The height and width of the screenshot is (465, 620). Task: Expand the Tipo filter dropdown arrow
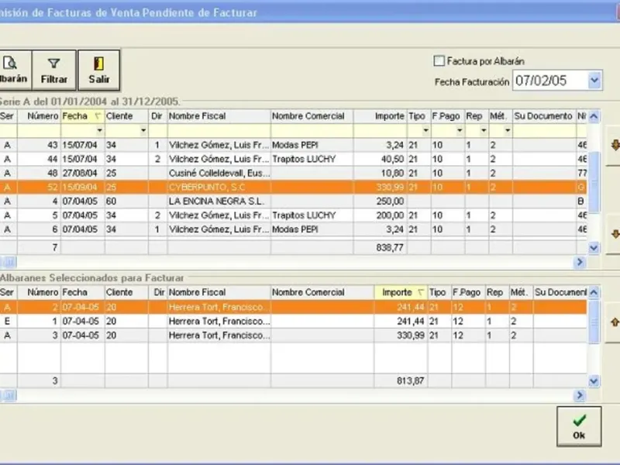tap(425, 130)
